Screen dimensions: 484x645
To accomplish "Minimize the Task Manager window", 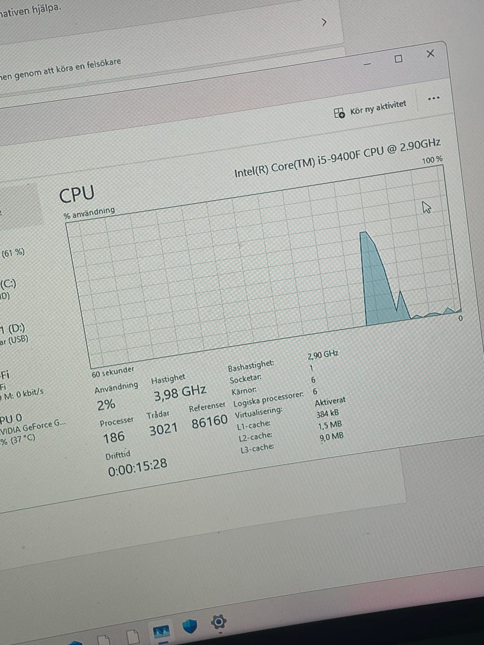I will point(367,64).
